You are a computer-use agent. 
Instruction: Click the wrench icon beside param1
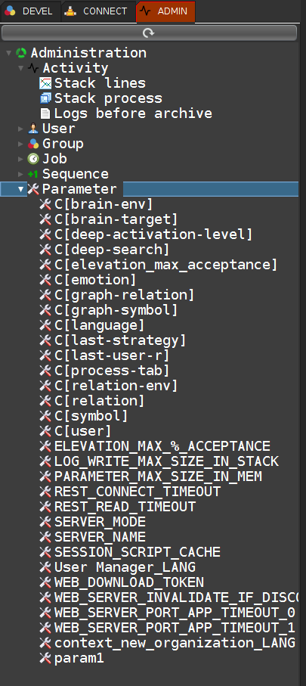coord(45,658)
